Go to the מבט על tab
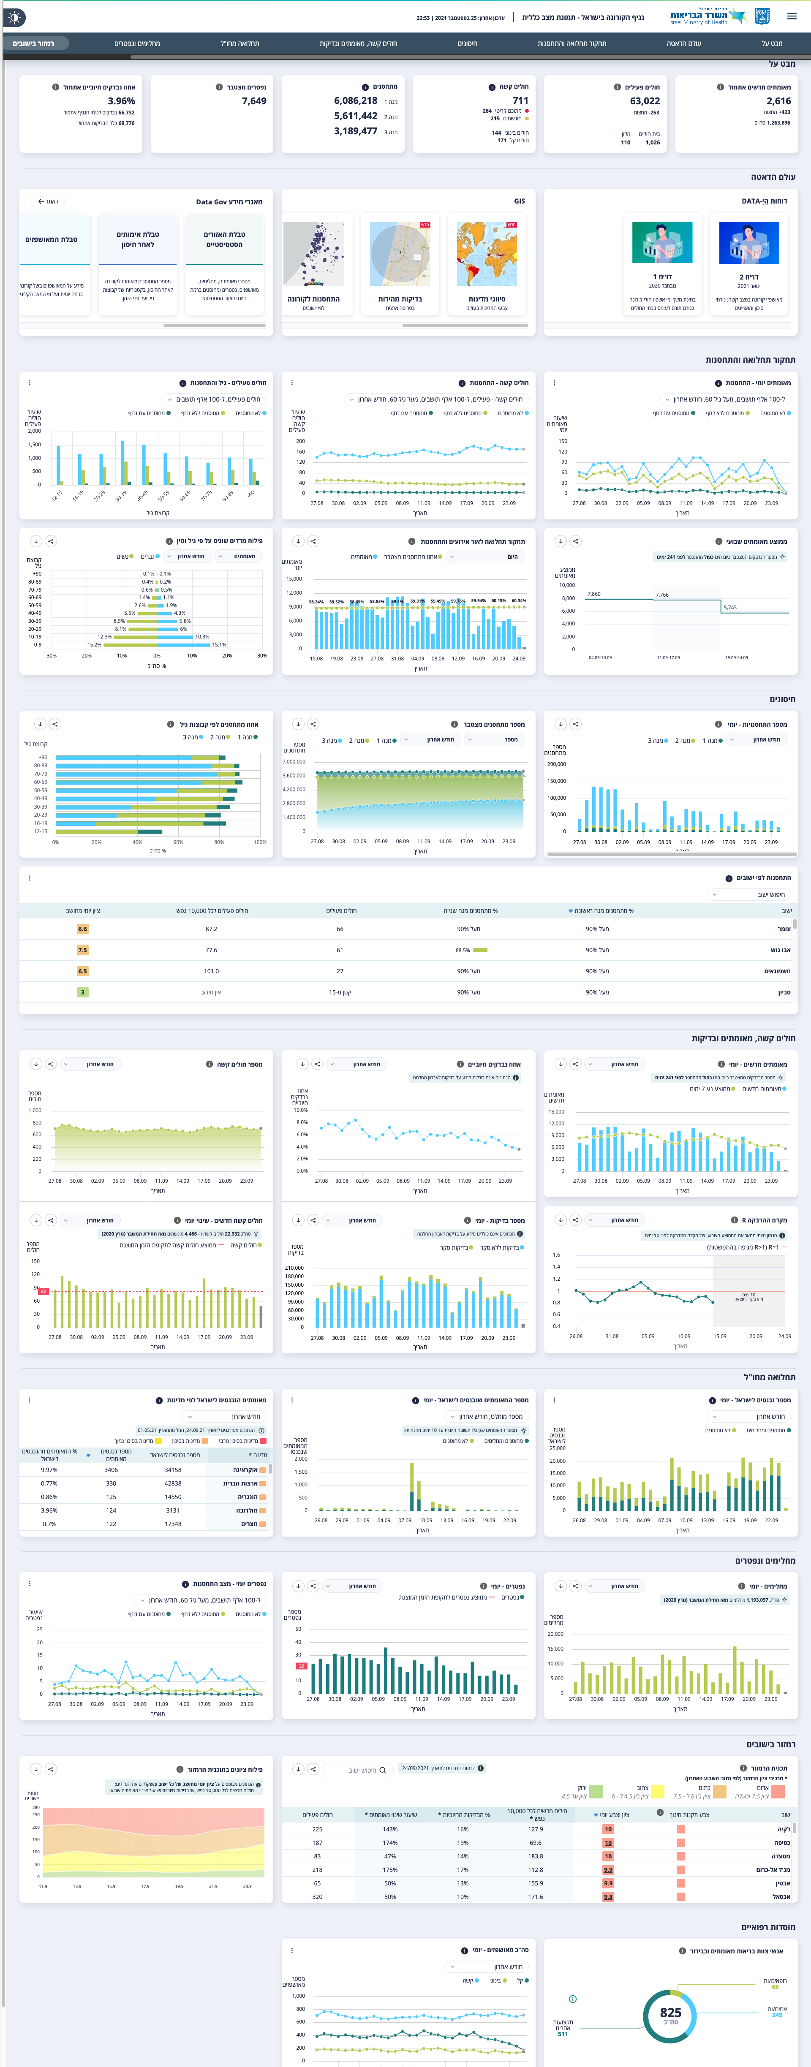 [771, 43]
